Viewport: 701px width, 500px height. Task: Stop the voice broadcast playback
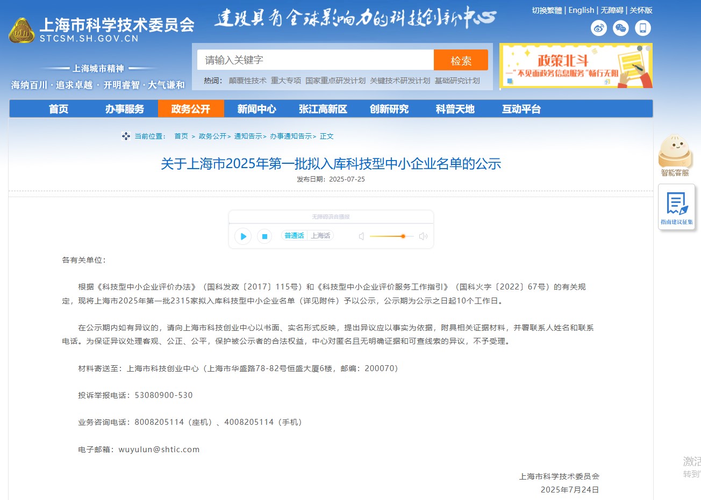(x=264, y=236)
